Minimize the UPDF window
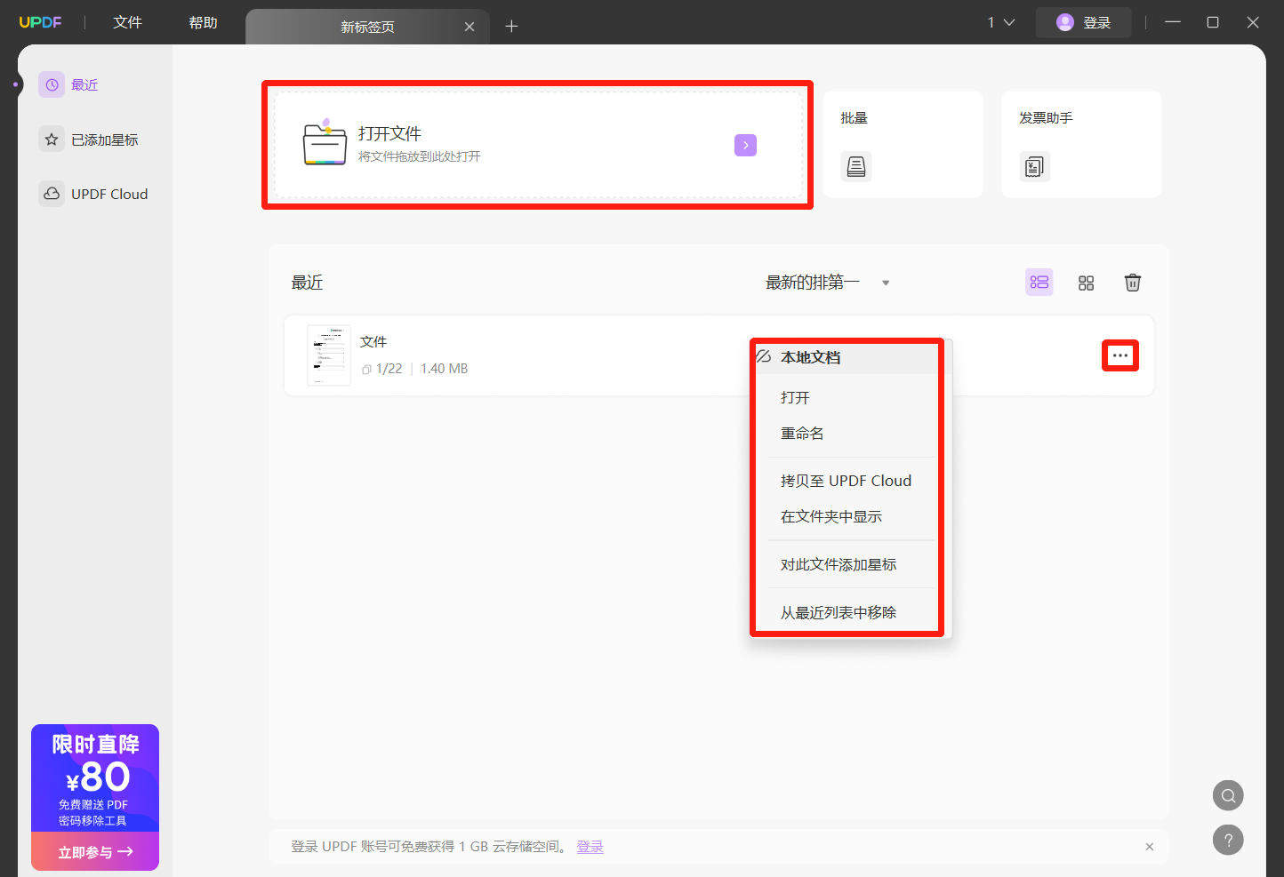The height and width of the screenshot is (877, 1284). point(1173,22)
